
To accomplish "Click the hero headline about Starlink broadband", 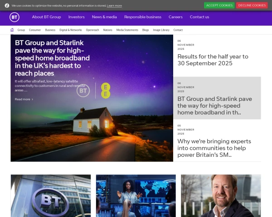I will (52, 58).
